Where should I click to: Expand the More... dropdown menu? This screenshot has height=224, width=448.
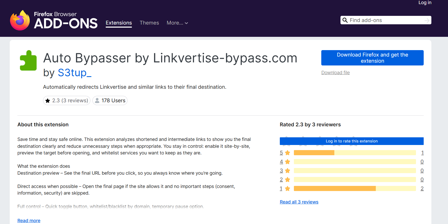pos(177,23)
